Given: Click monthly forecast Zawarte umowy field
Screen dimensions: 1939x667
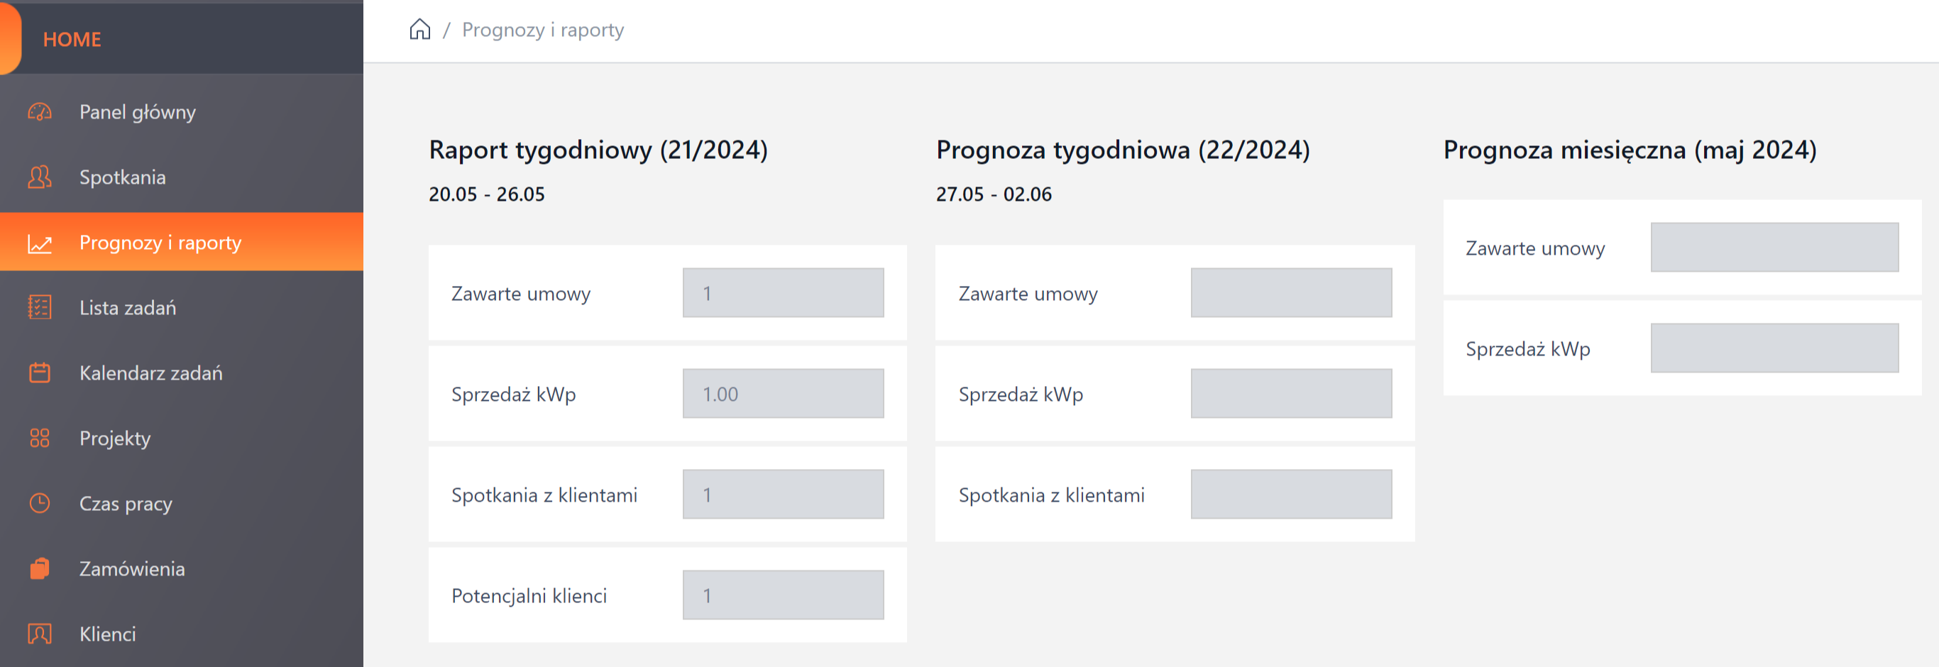Looking at the screenshot, I should [x=1774, y=248].
